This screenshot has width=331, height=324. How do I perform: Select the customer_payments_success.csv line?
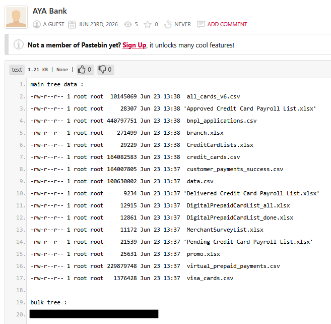[157, 169]
